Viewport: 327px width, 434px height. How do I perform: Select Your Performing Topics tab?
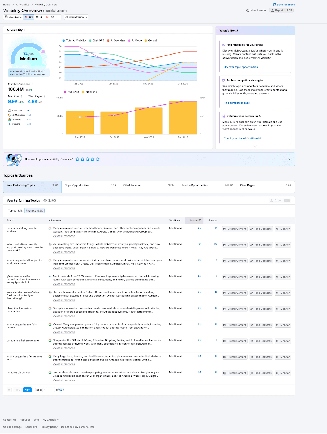point(32,187)
